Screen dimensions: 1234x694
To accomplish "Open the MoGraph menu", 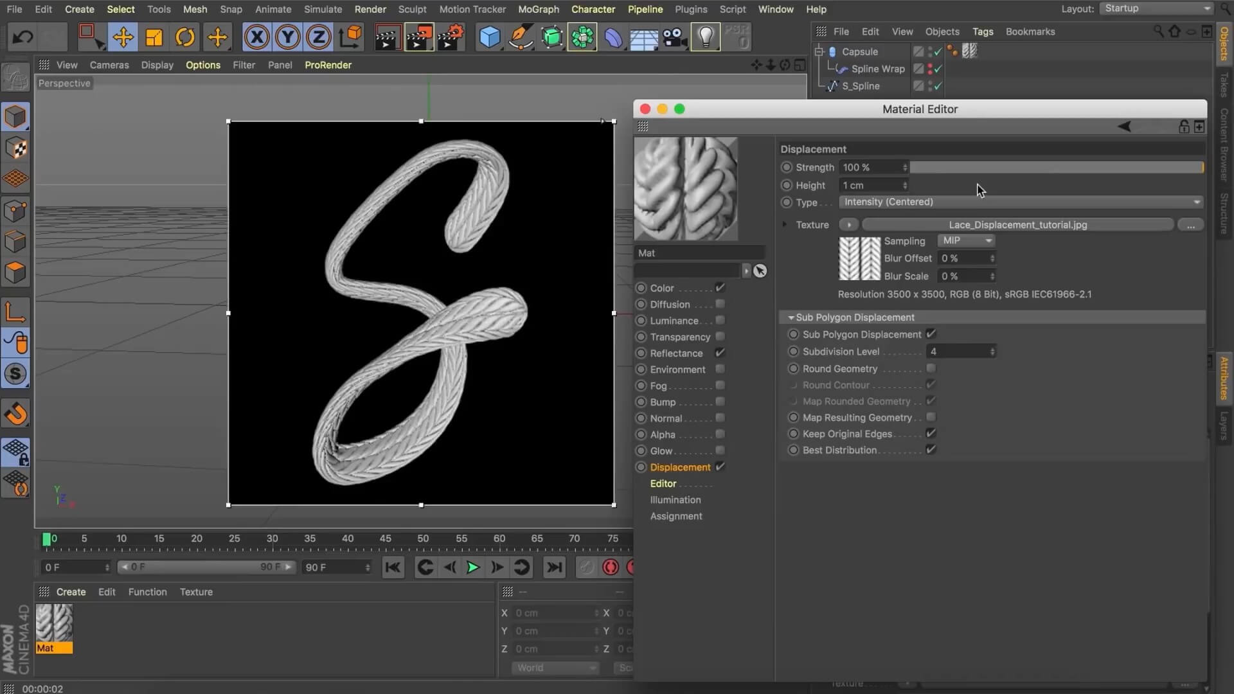I will coord(538,9).
